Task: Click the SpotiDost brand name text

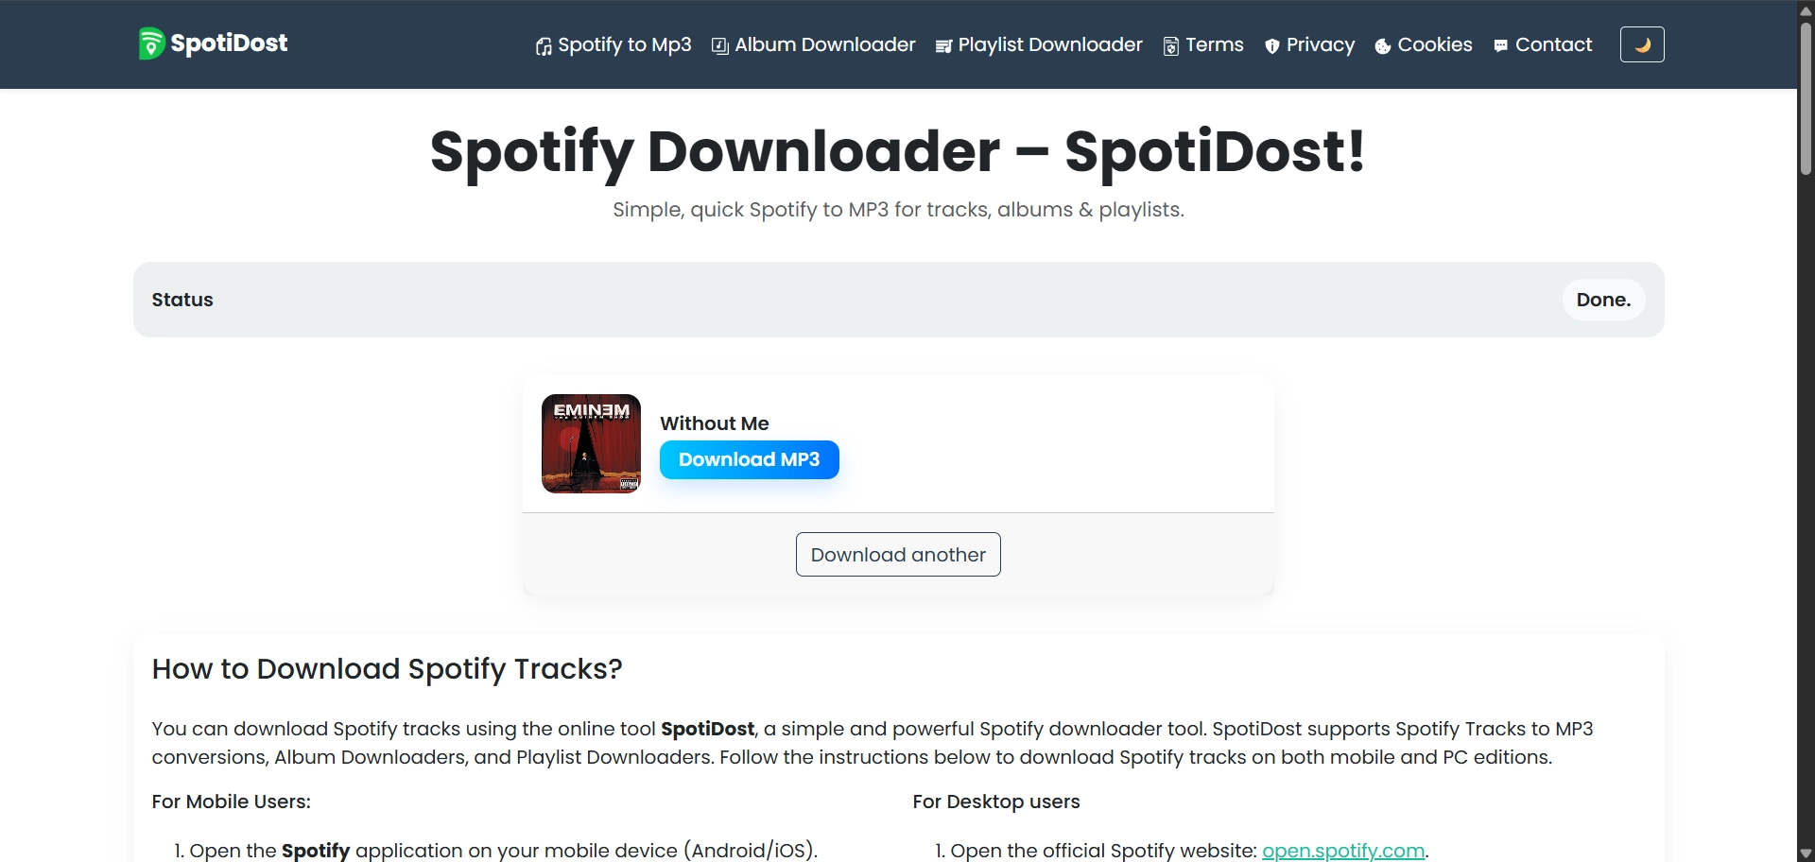Action: point(229,43)
